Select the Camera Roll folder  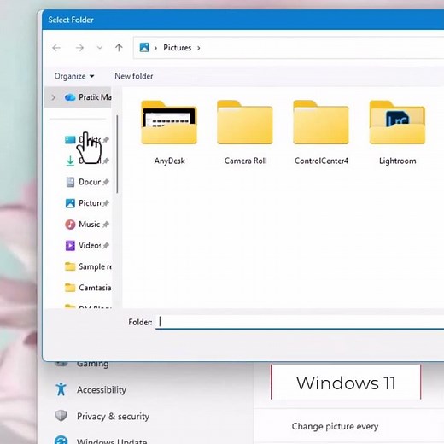pyautogui.click(x=245, y=132)
